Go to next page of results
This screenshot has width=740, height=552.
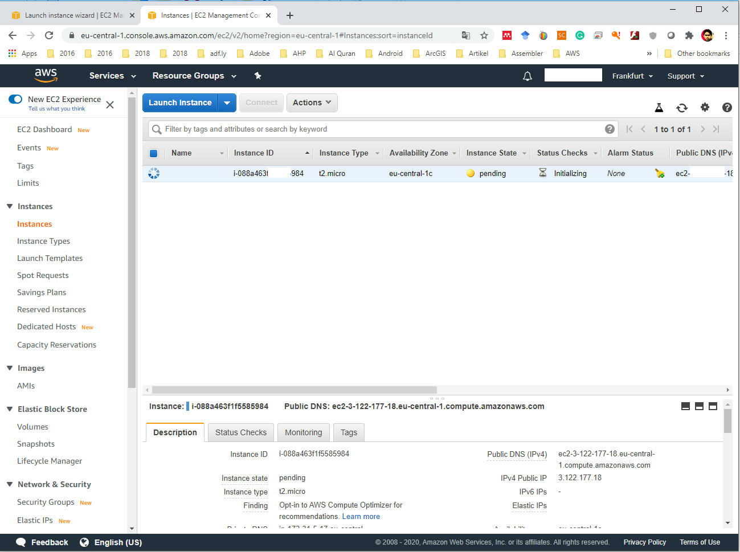702,129
